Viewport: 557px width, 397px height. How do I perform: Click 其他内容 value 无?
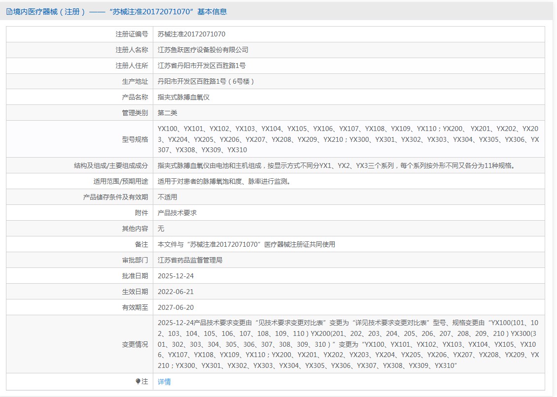tap(161, 229)
